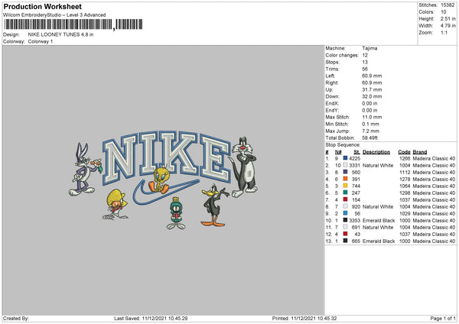The height and width of the screenshot is (324, 459).
Task: Select thread code 1112 in stop row 3
Action: 405,172
